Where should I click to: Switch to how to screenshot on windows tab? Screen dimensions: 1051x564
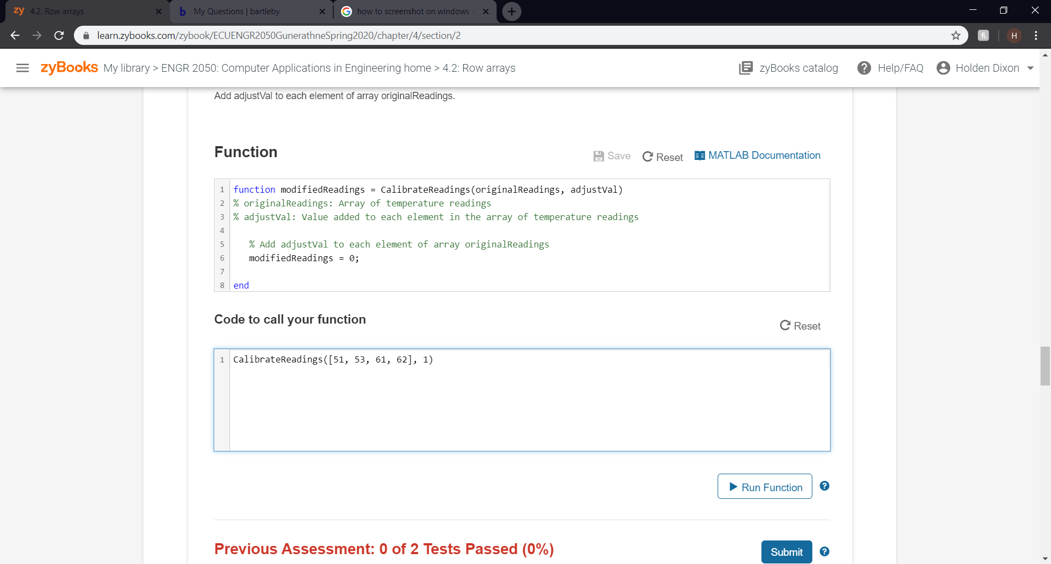pos(415,11)
